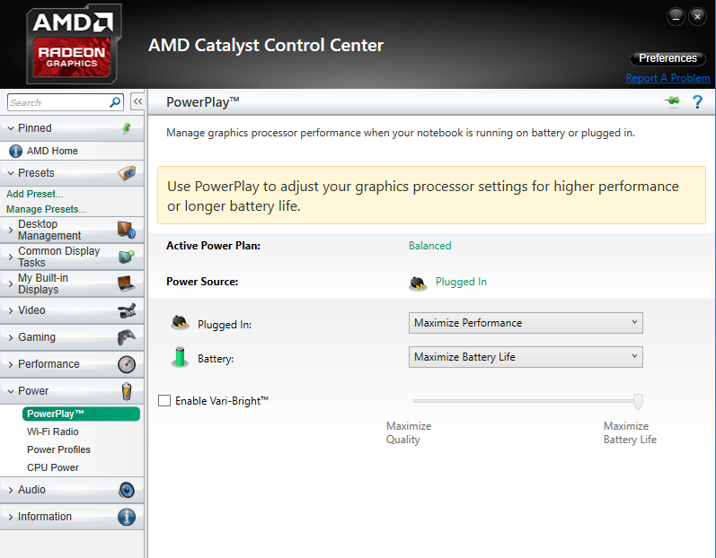The image size is (716, 558).
Task: Click the Plugged In power source link
Action: [461, 282]
